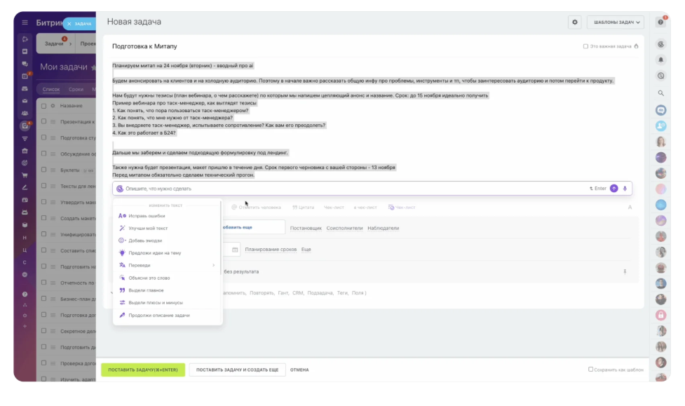Image resolution: width=685 pixels, height=406 pixels.
Task: Click the pin icon in result row
Action: pos(625,271)
